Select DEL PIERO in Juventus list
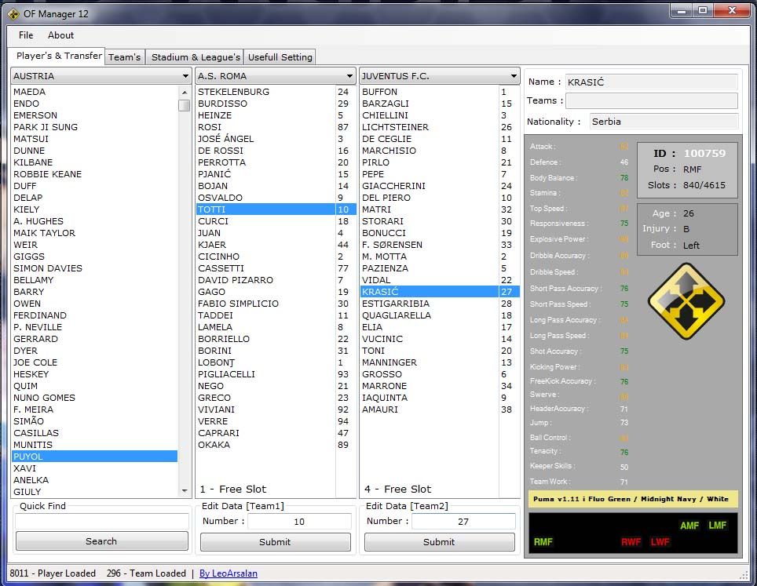The image size is (757, 586). pos(383,198)
